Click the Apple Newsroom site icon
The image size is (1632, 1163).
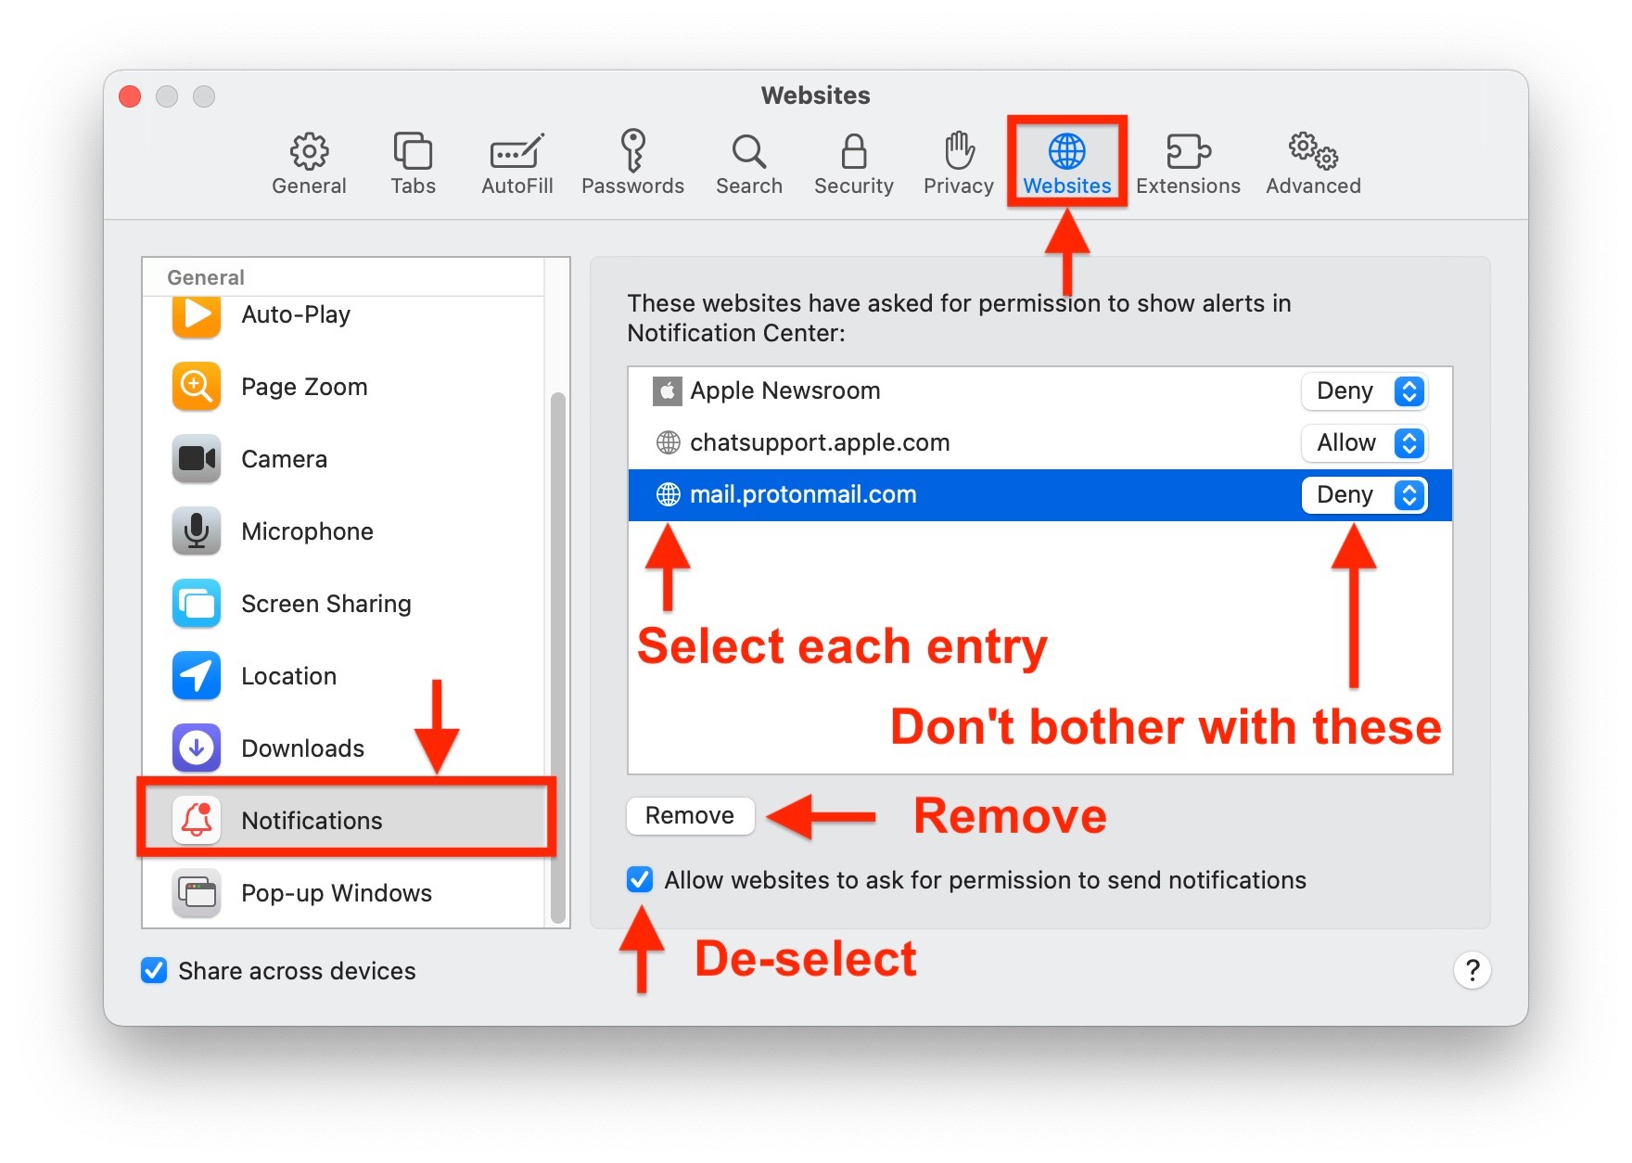click(x=667, y=390)
